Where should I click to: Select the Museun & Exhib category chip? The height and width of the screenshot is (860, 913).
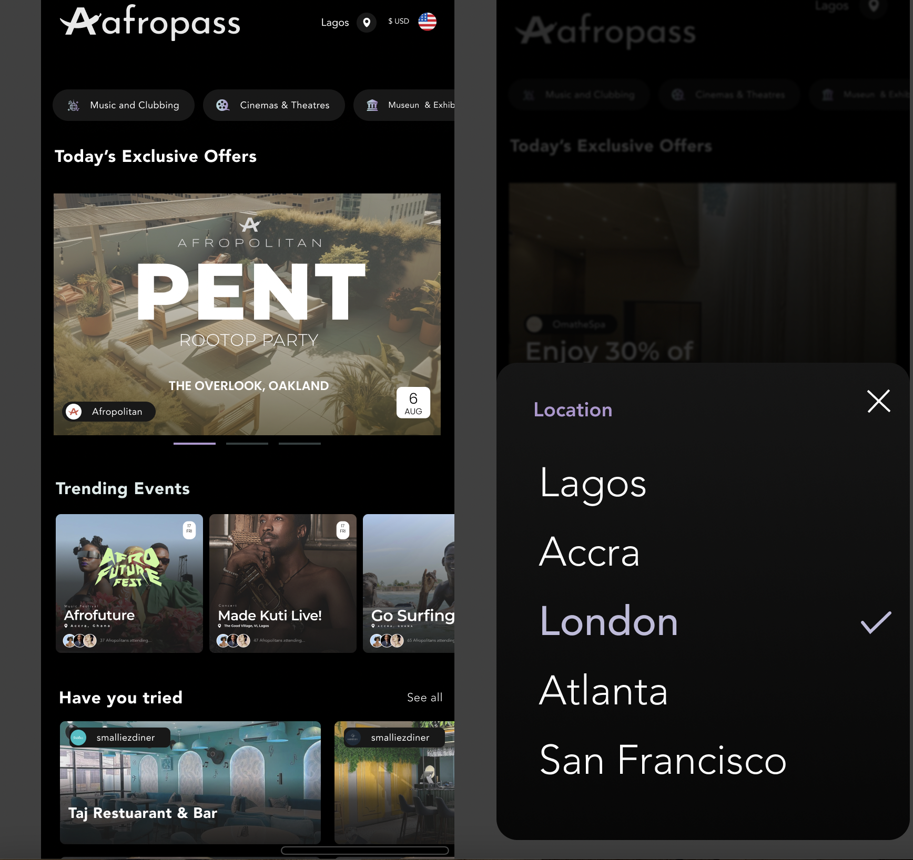[404, 105]
